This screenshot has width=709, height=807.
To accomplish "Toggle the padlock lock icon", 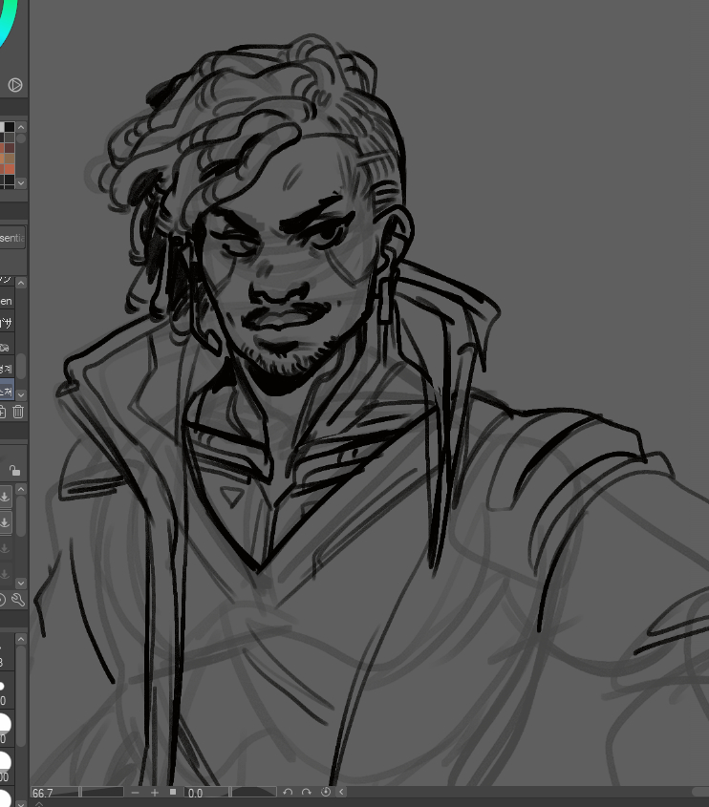I will pyautogui.click(x=14, y=470).
